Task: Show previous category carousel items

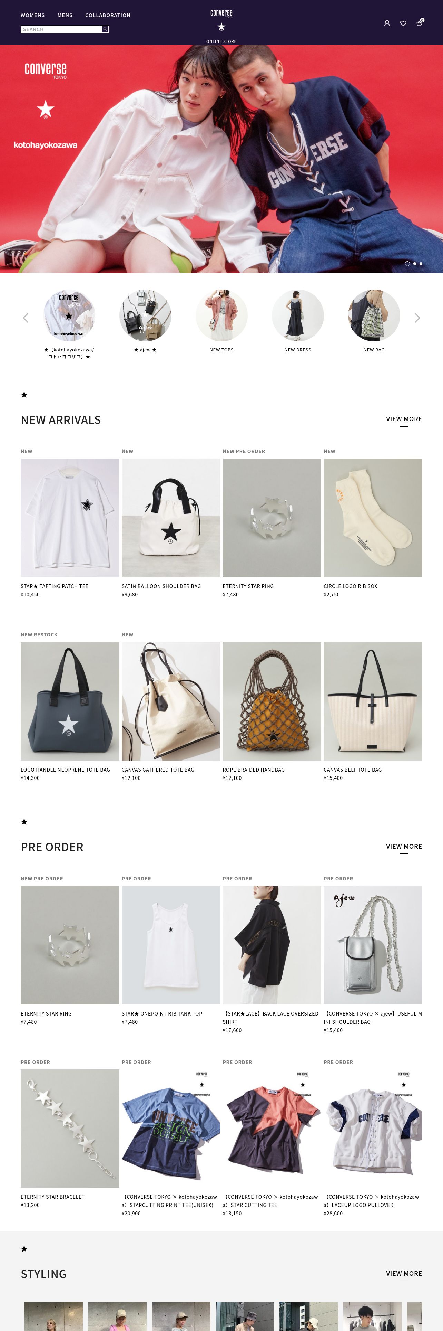Action: 26,318
